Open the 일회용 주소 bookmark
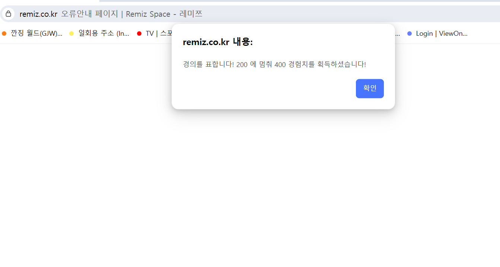This screenshot has height=267, width=500. [99, 34]
